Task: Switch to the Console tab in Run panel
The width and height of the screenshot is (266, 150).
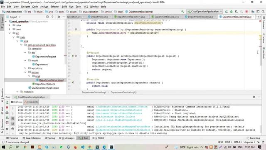Action: point(17,102)
